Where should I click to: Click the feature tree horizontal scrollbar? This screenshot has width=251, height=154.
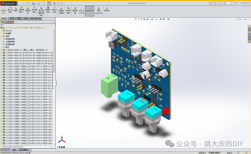point(13,147)
